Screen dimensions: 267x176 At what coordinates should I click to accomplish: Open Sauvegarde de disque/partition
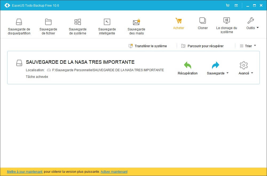pyautogui.click(x=19, y=26)
